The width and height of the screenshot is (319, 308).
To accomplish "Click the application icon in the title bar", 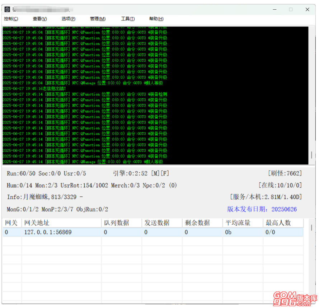I will pyautogui.click(x=7, y=9).
